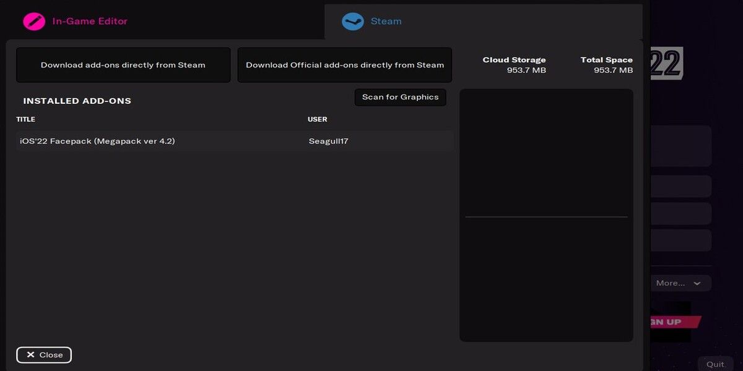This screenshot has height=371, width=743.
Task: Click the Seagull17 user entry
Action: pyautogui.click(x=329, y=141)
